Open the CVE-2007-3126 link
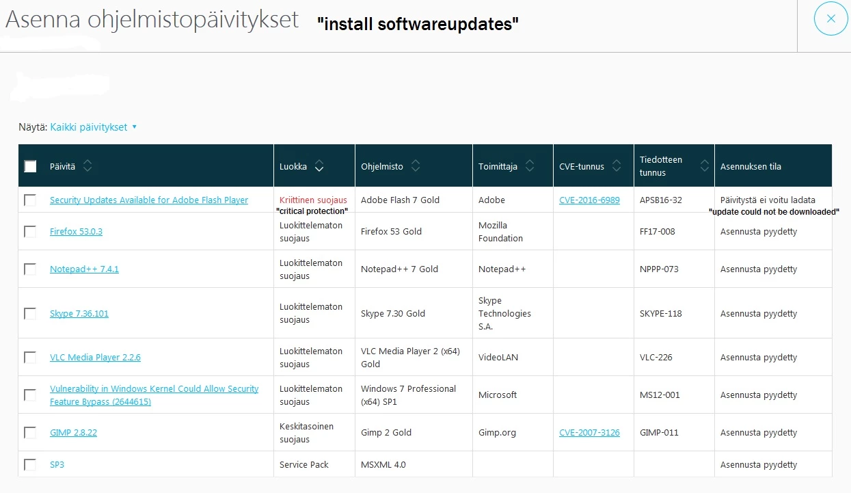This screenshot has height=493, width=851. pos(589,433)
